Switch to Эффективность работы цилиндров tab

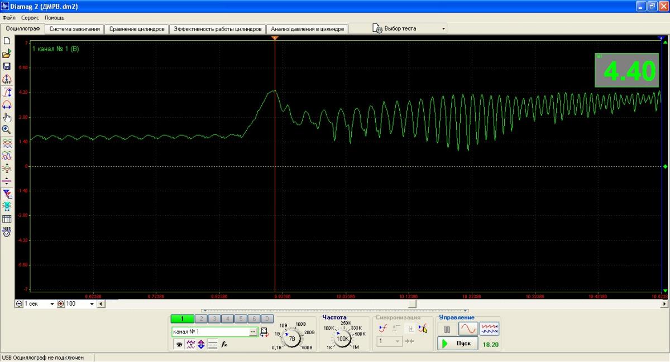click(x=217, y=29)
